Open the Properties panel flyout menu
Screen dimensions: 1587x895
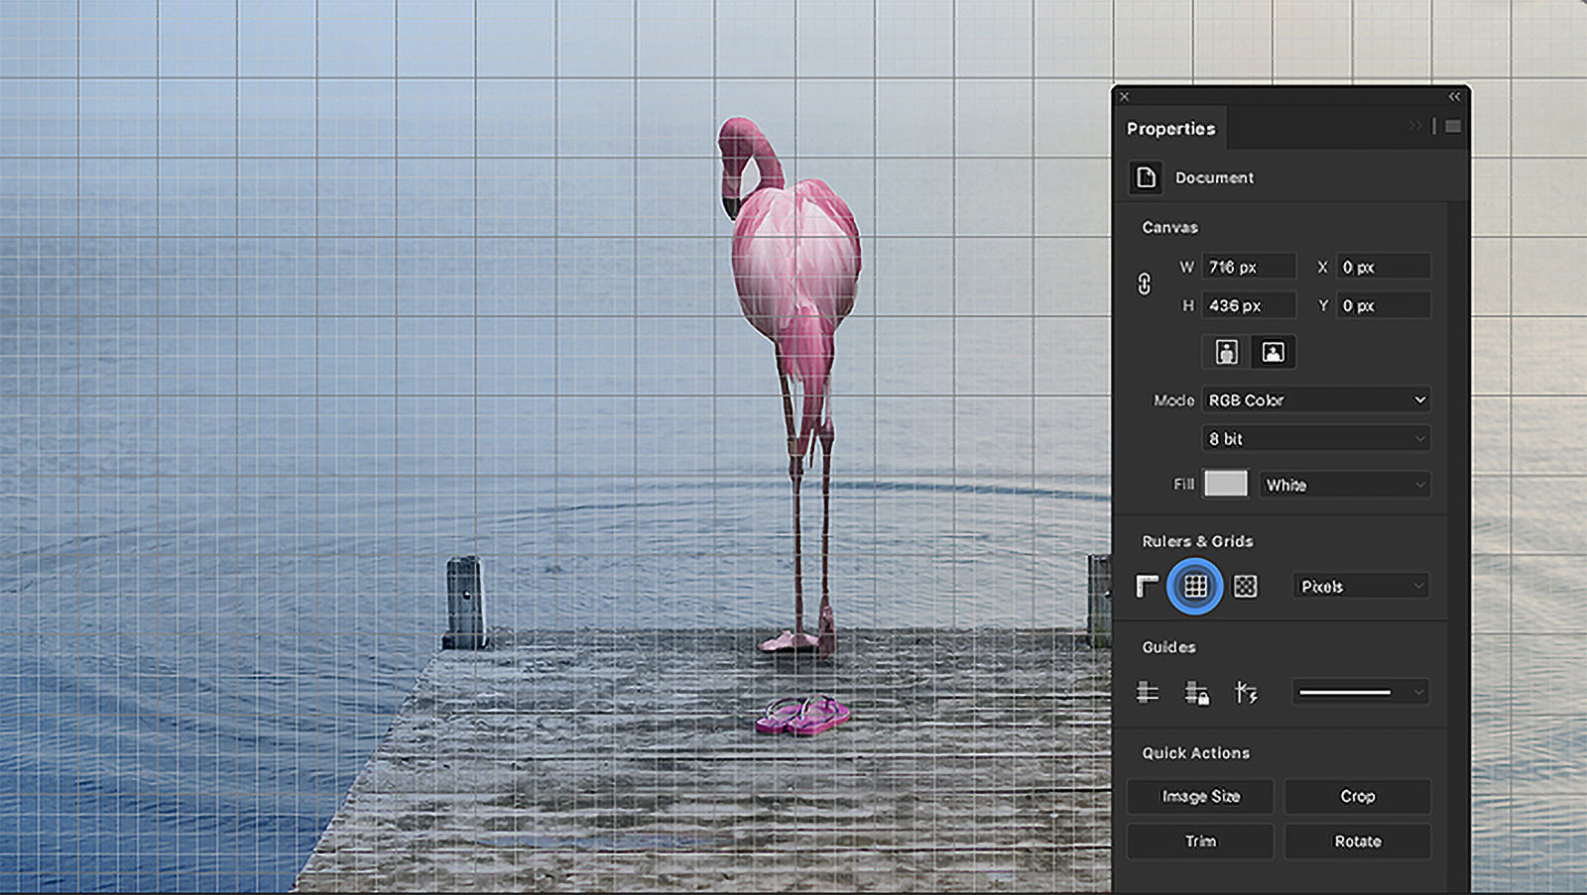click(x=1452, y=127)
